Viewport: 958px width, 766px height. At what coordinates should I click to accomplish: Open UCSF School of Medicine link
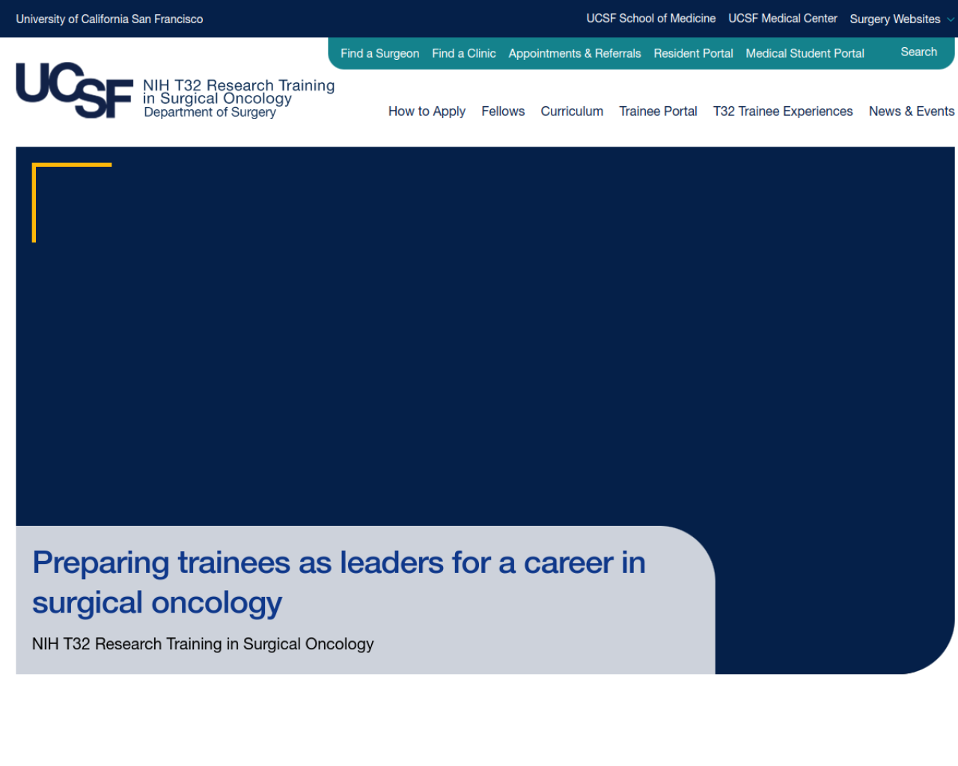click(x=650, y=19)
